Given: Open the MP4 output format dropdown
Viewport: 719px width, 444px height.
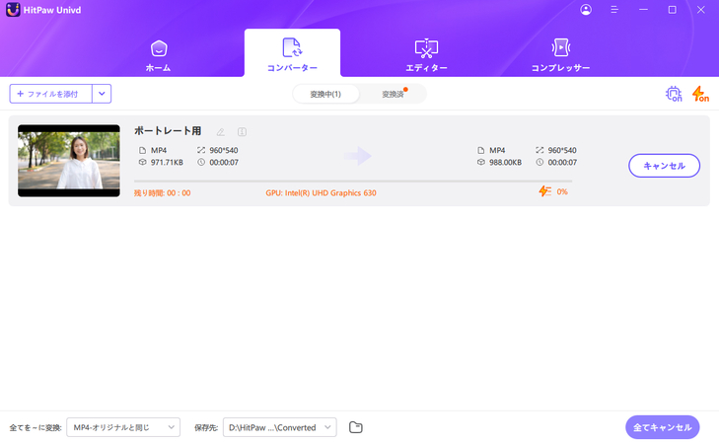Looking at the screenshot, I should (123, 427).
